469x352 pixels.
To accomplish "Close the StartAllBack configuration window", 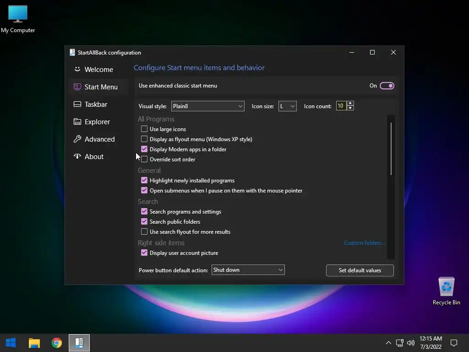I will (x=393, y=52).
